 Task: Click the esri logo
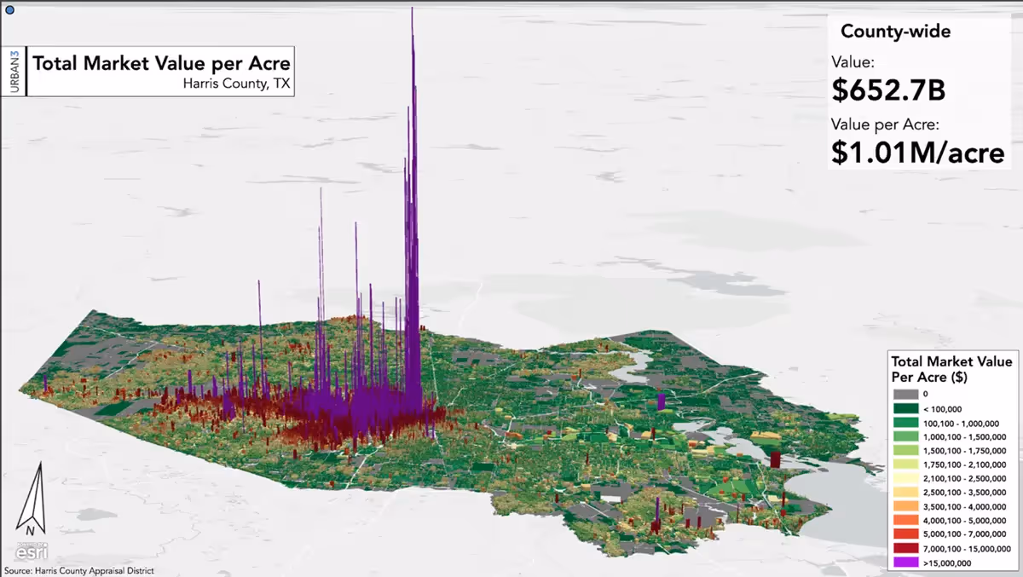click(x=31, y=551)
